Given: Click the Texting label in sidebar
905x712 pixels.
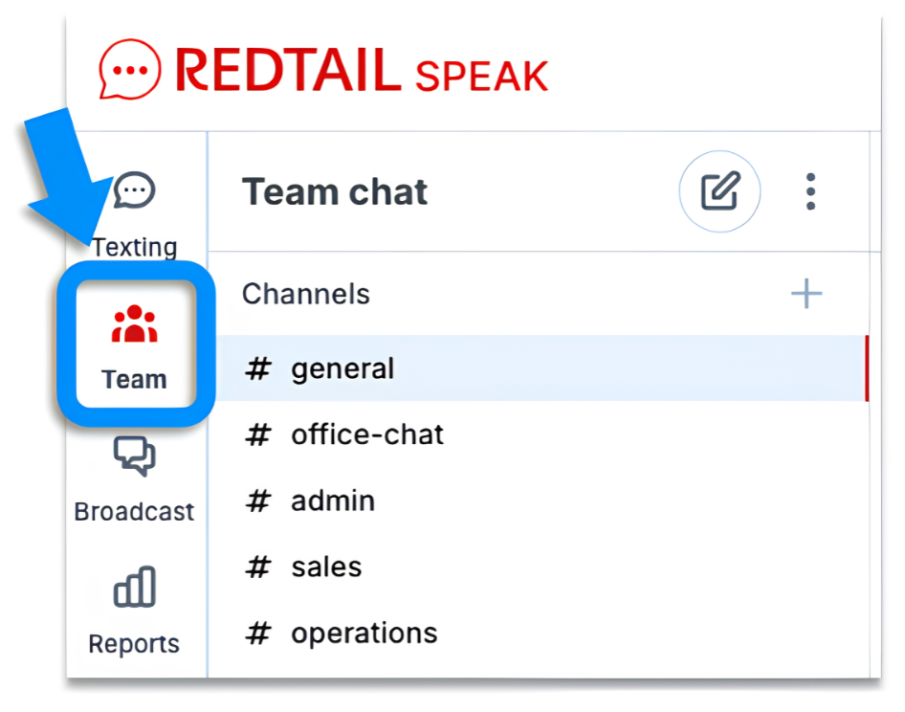Looking at the screenshot, I should click(135, 247).
